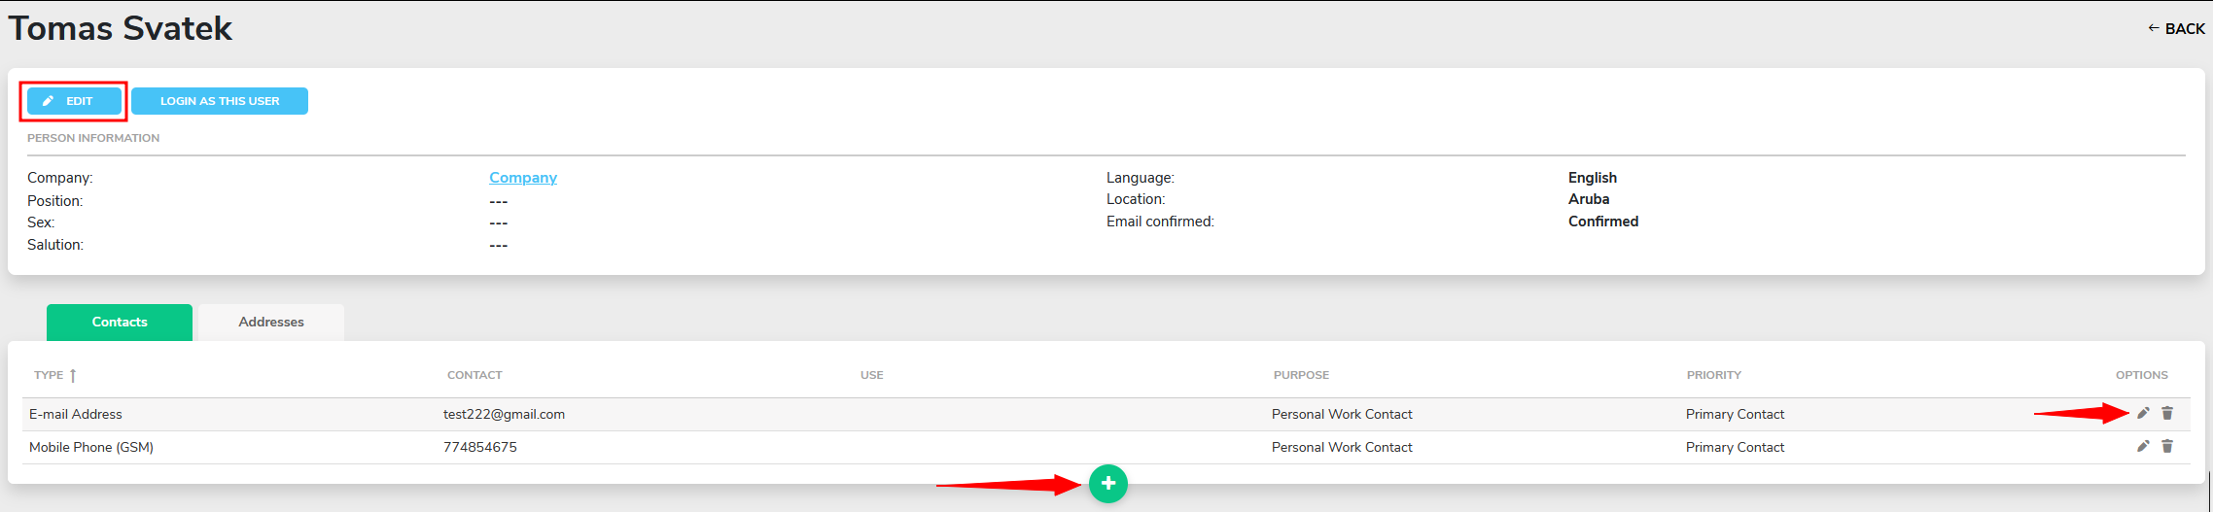
Task: Open the Company link
Action: click(523, 177)
